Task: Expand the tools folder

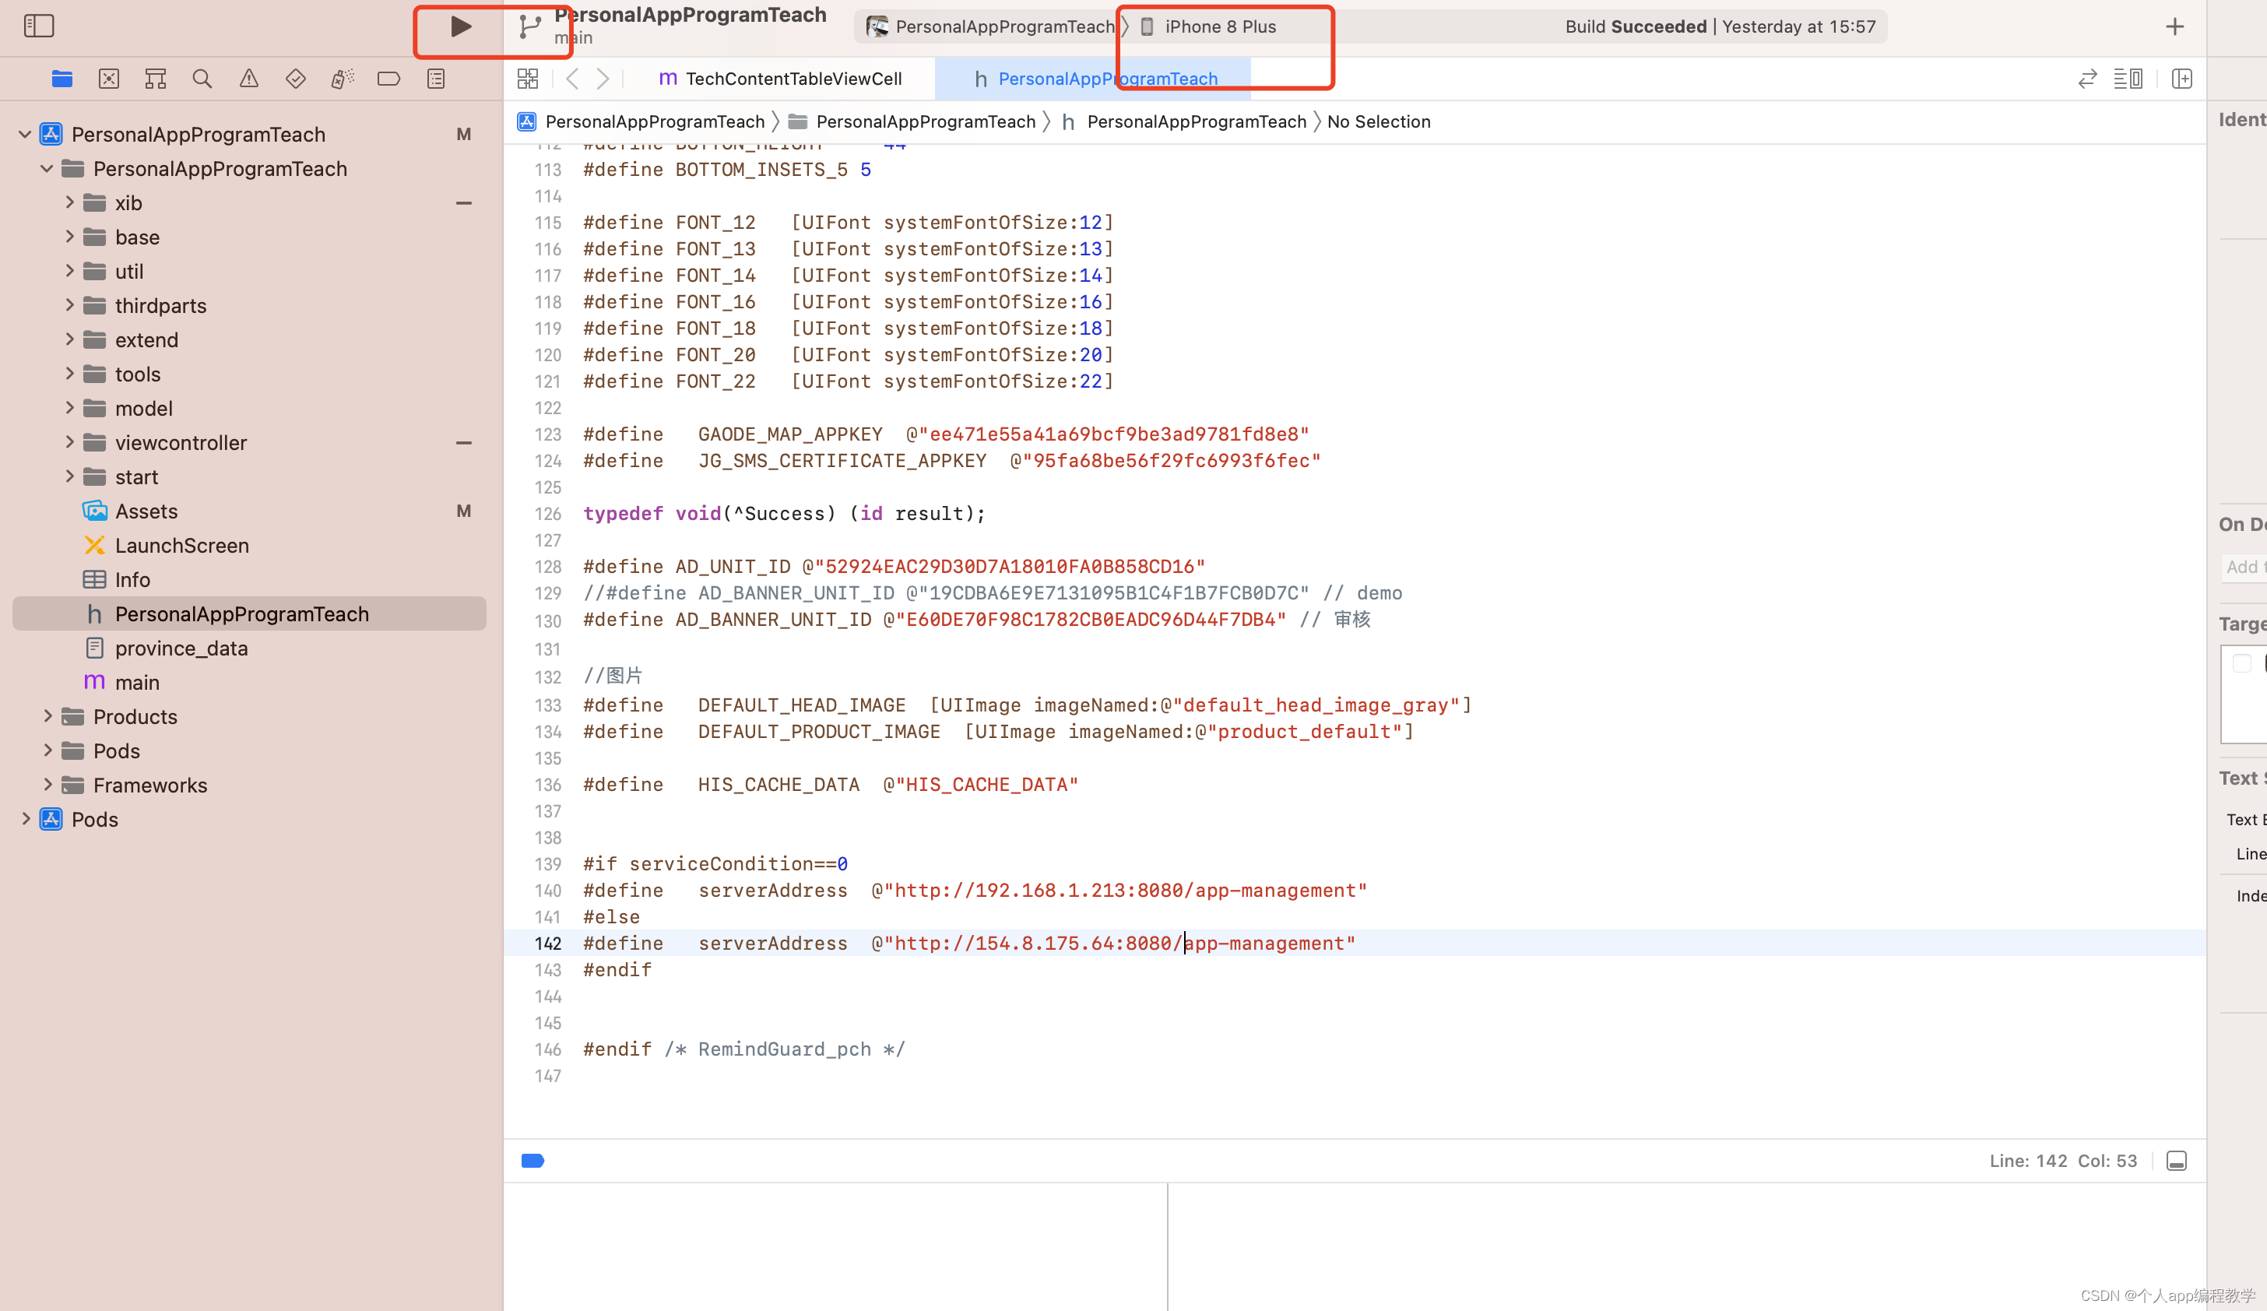Action: (69, 374)
